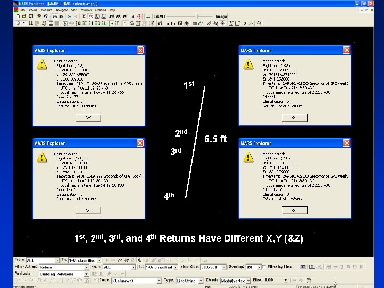Save using the floppy disk icon
384x288 pixels.
point(30,17)
